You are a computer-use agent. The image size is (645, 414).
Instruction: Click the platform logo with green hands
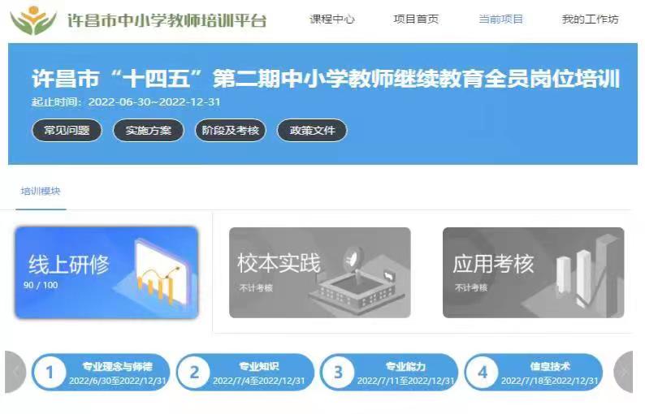[33, 19]
